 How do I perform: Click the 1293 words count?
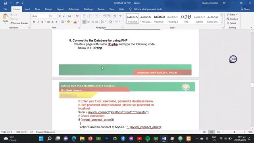coord(21,132)
